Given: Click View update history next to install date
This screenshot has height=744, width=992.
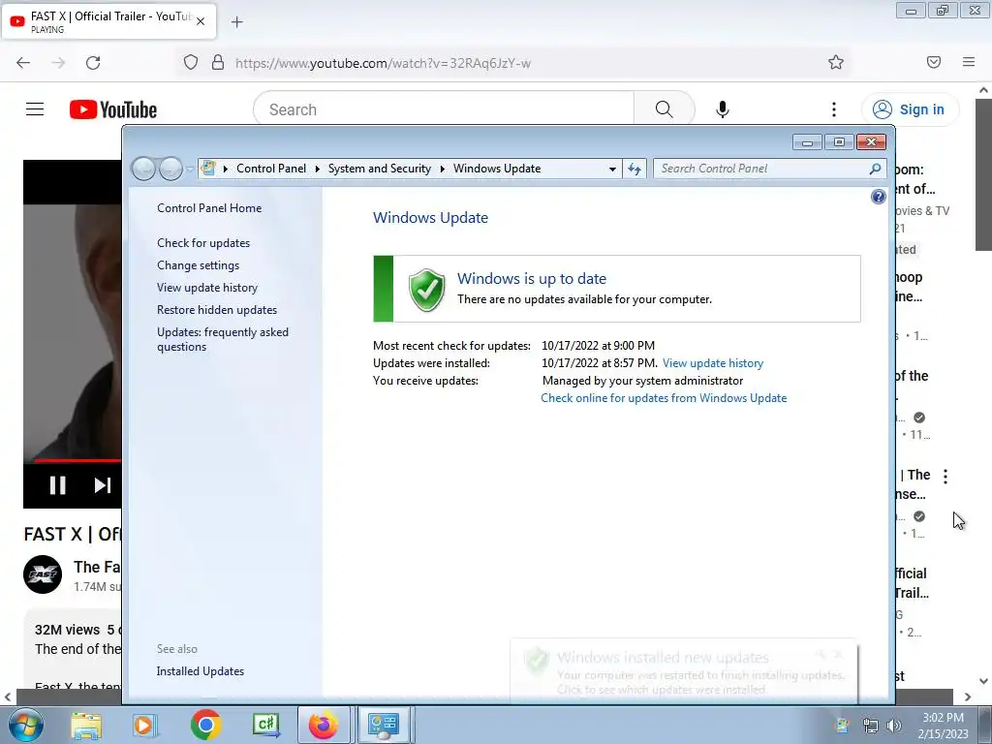Looking at the screenshot, I should click(712, 363).
